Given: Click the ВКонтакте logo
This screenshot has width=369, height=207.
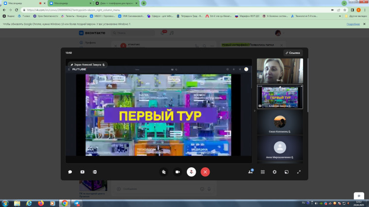Looking at the screenshot, I should 92,33.
